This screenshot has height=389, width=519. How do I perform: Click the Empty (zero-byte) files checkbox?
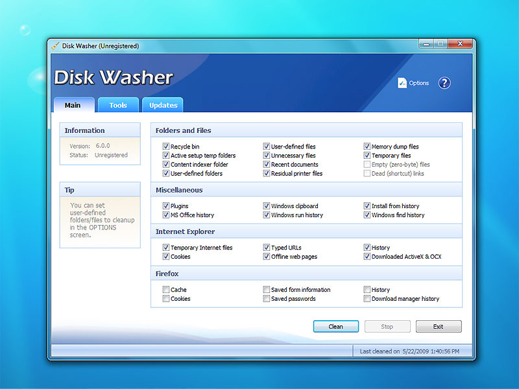coord(367,164)
